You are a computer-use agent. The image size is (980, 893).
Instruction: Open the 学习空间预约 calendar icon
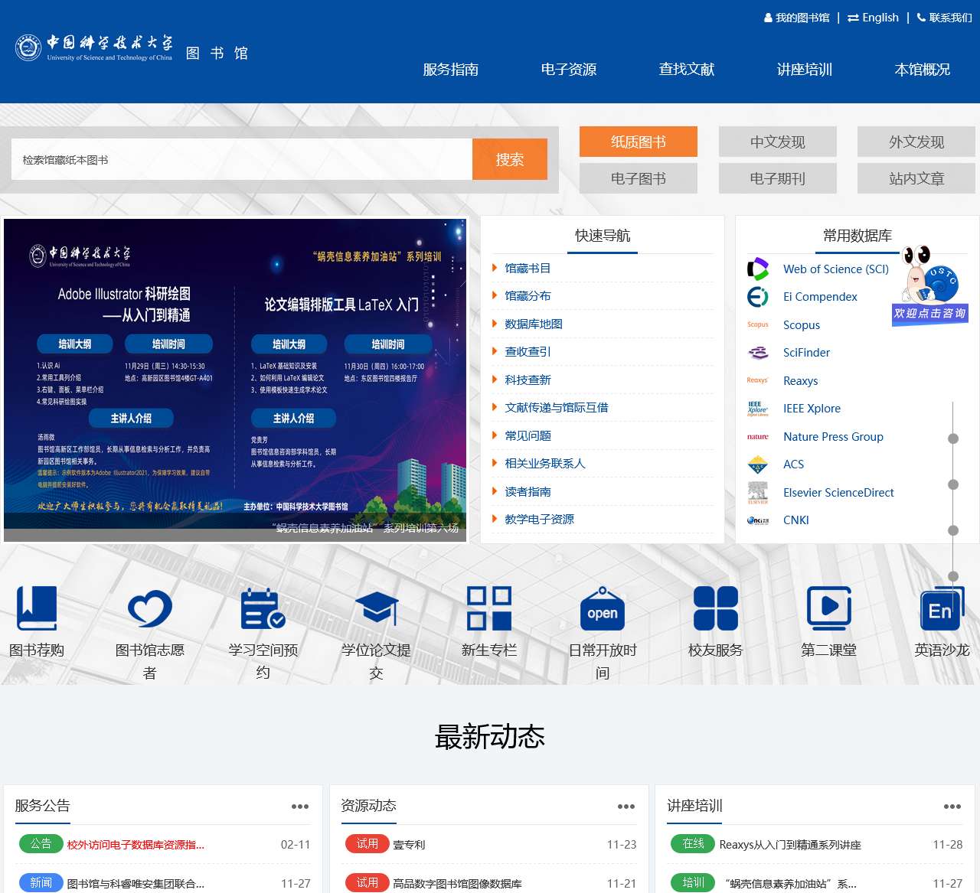tap(263, 608)
